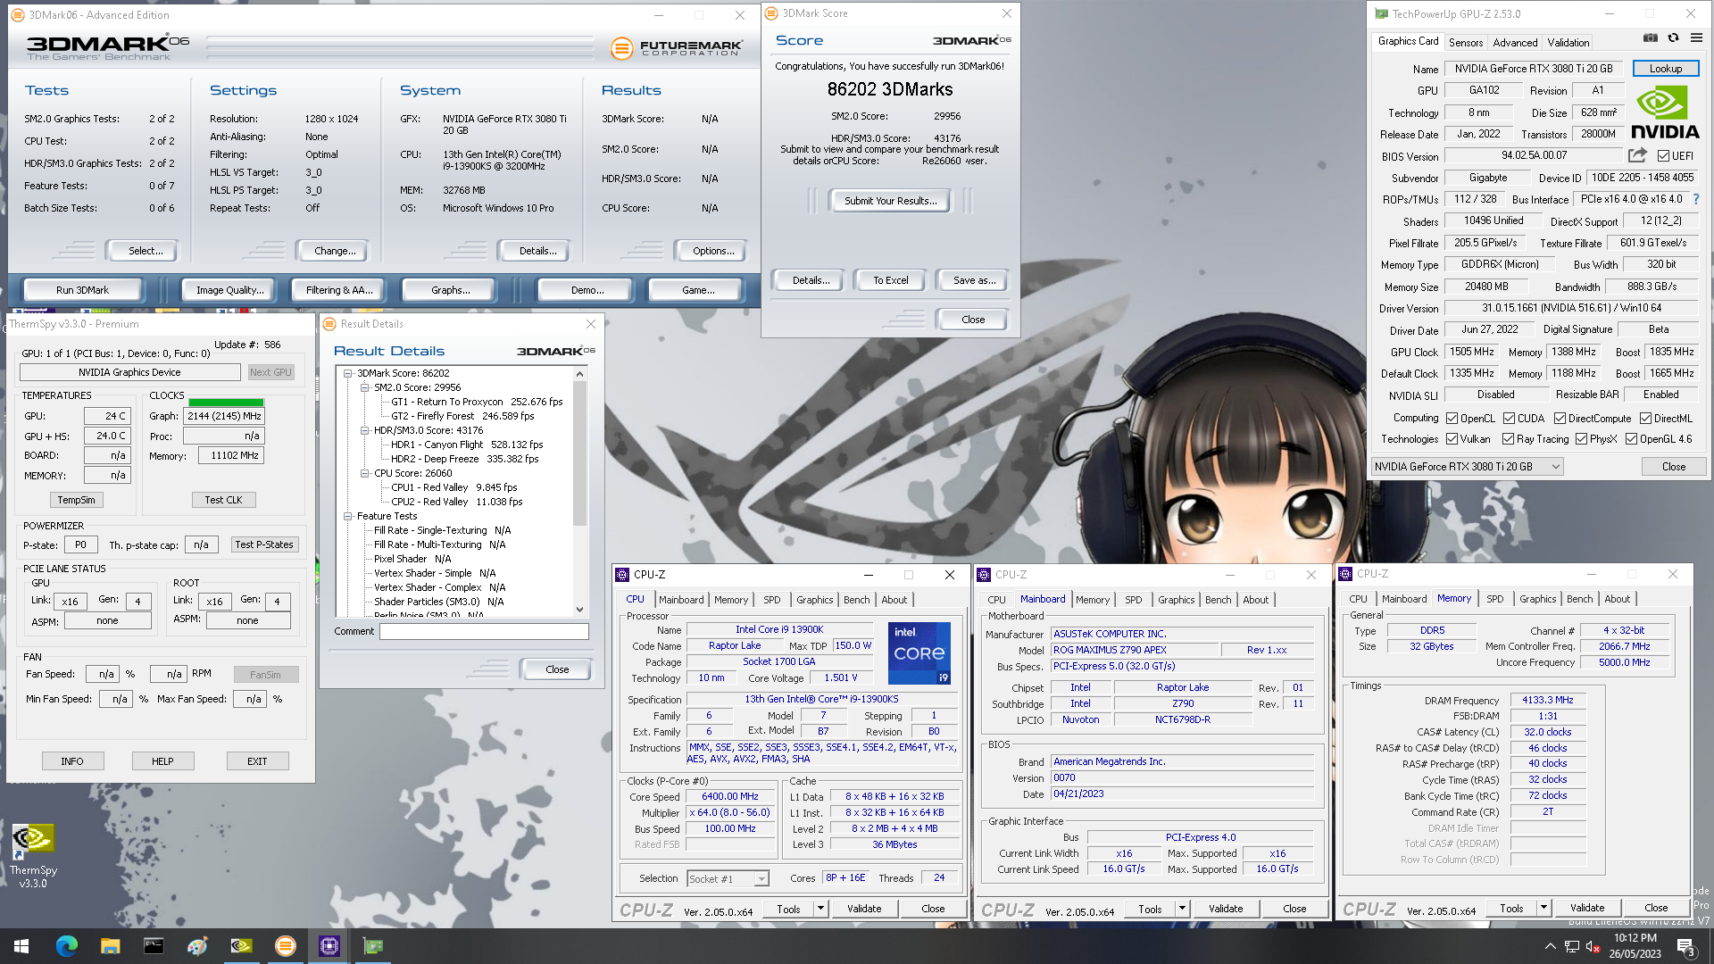Open Bench tab in the right CPU-Z window
The image size is (1714, 964).
click(1579, 599)
